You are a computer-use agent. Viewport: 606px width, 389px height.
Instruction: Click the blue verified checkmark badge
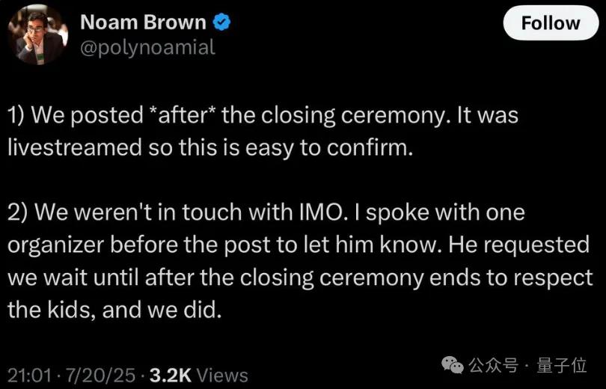point(221,22)
